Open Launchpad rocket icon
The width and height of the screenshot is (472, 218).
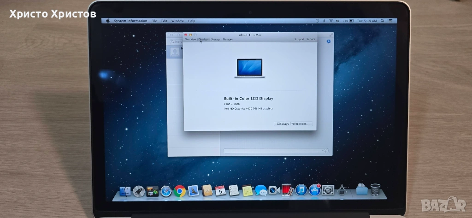click(x=139, y=191)
